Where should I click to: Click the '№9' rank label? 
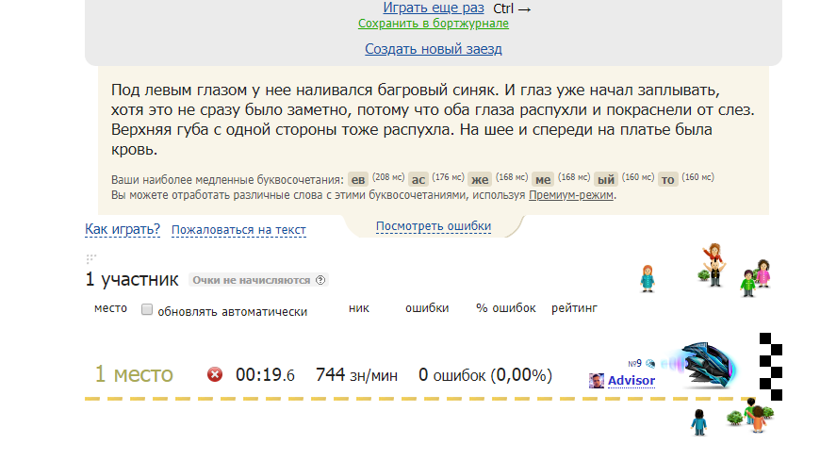click(635, 363)
